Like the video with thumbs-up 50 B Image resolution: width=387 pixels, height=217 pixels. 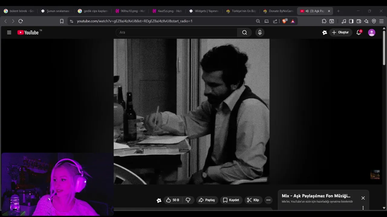click(x=173, y=200)
